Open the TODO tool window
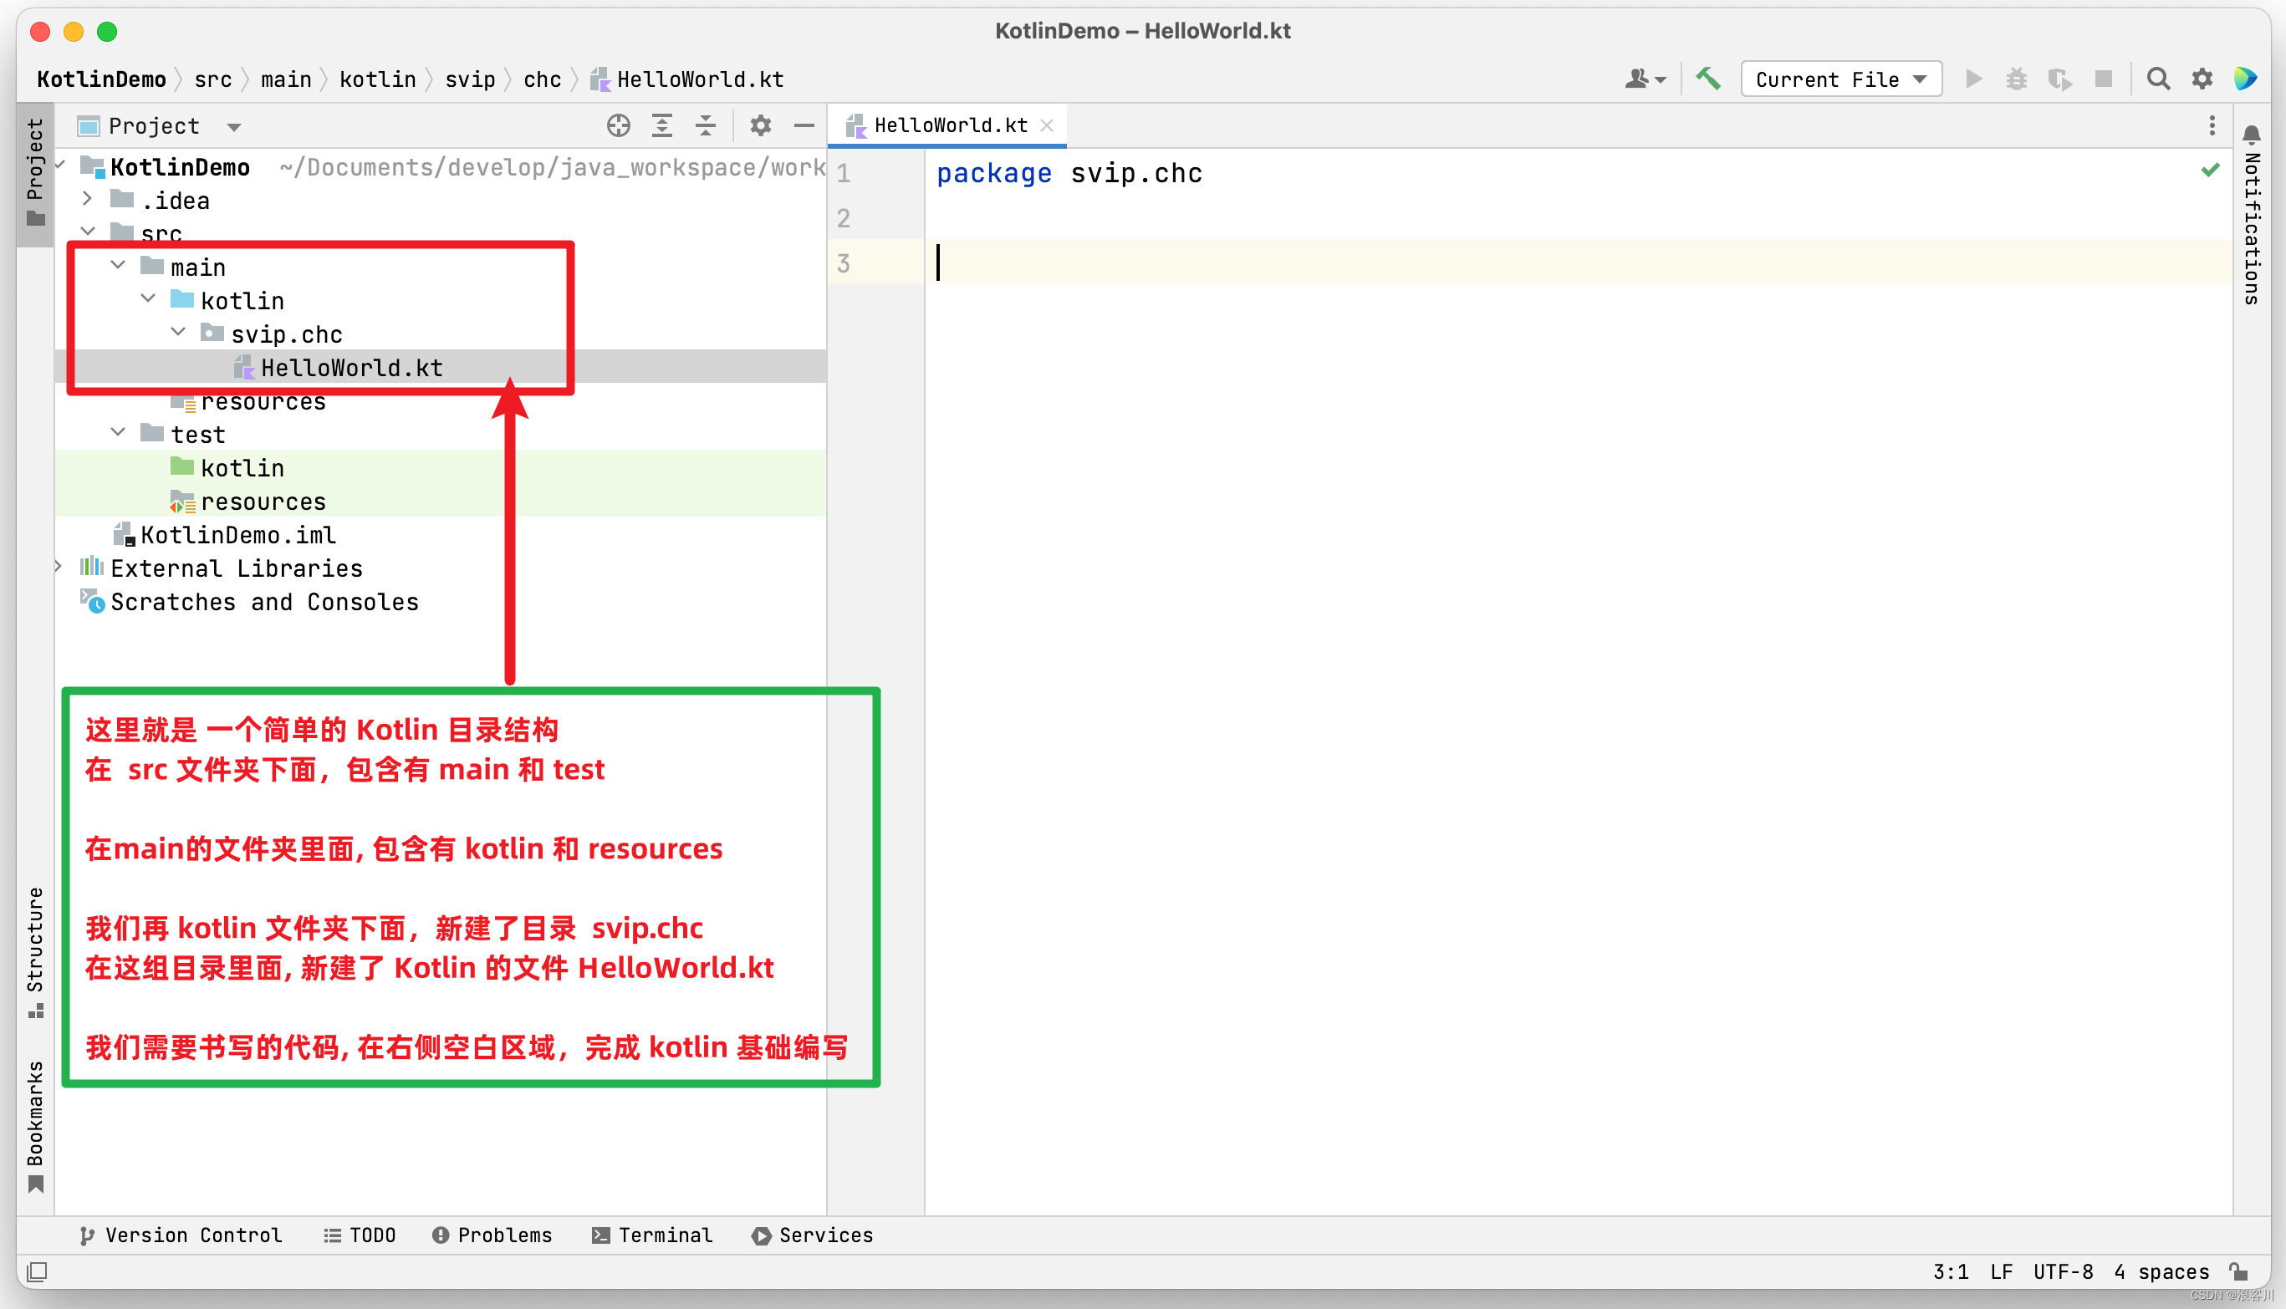Screen dimensions: 2286x1309 pyautogui.click(x=360, y=1235)
